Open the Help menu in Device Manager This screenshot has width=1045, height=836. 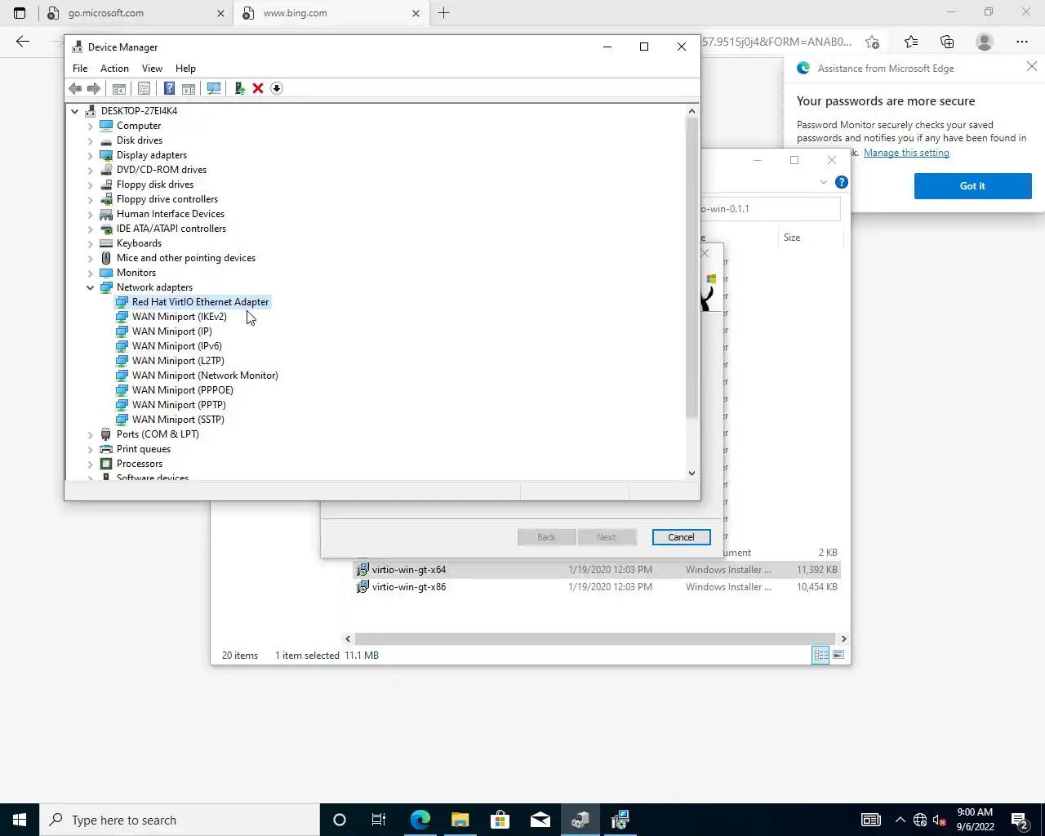pos(185,69)
